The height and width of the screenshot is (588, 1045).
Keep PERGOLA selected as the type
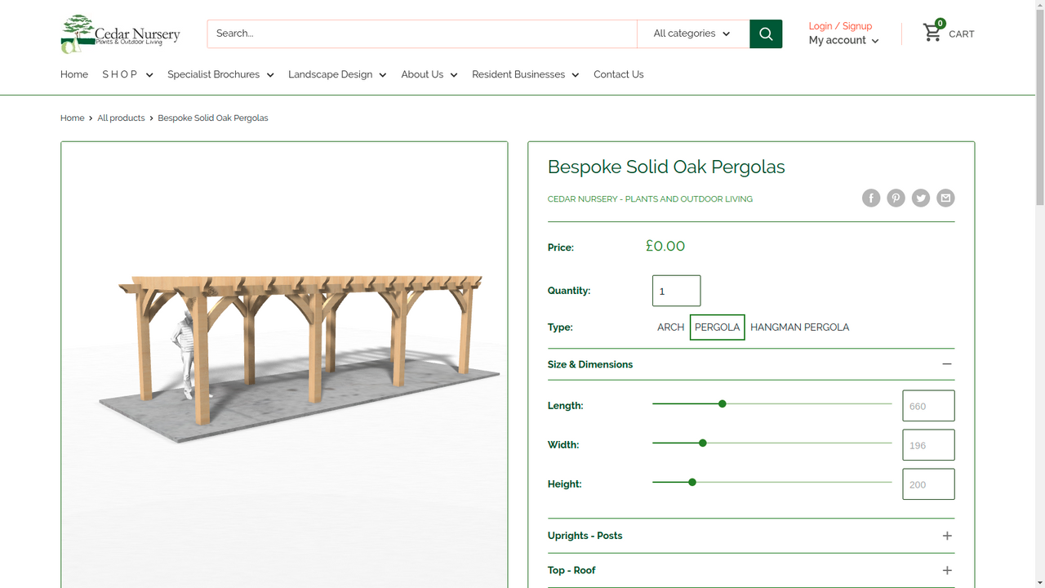(717, 327)
